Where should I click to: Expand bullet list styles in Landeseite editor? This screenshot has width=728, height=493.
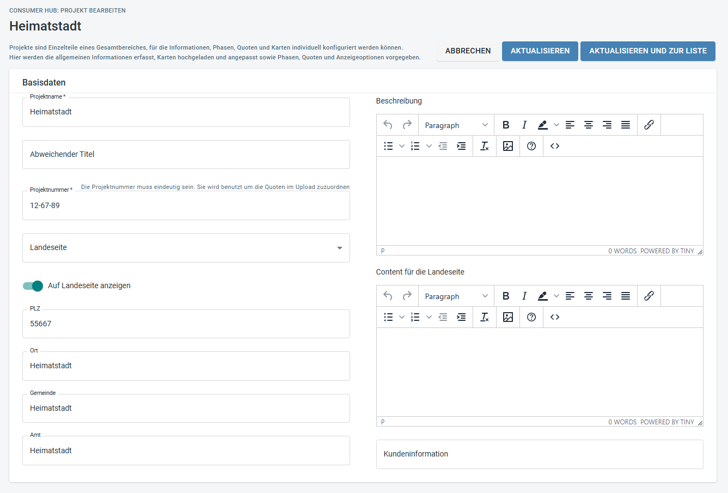pos(402,317)
